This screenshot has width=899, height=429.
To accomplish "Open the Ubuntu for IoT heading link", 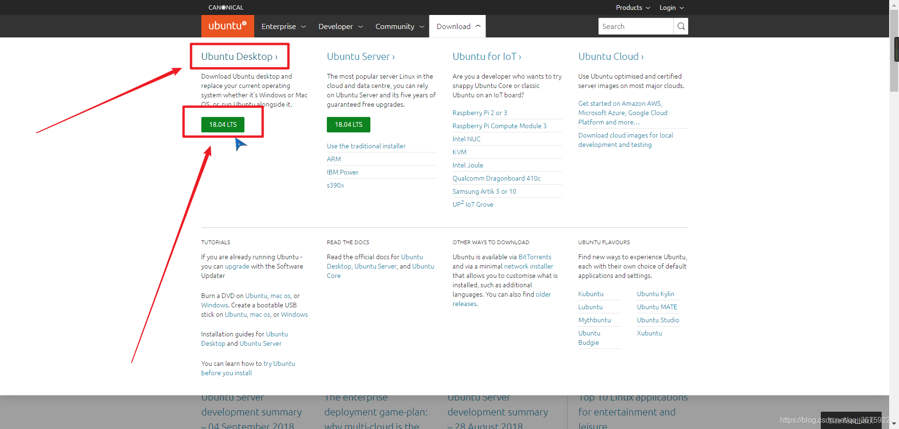I will tap(487, 57).
